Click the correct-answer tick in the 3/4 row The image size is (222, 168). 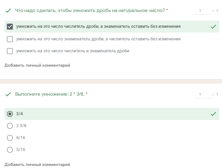pyautogui.click(x=213, y=114)
